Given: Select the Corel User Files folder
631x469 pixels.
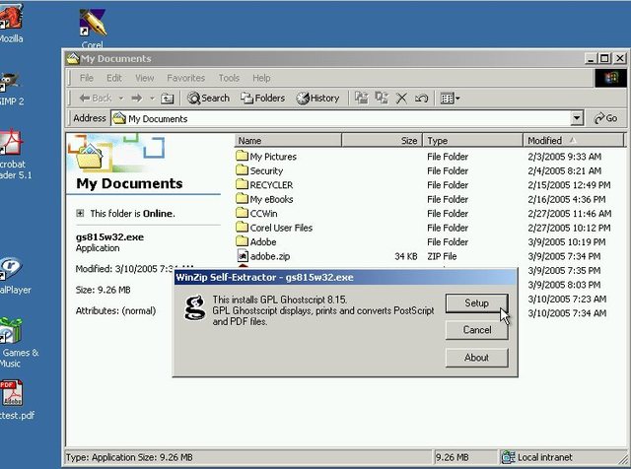Looking at the screenshot, I should point(274,228).
